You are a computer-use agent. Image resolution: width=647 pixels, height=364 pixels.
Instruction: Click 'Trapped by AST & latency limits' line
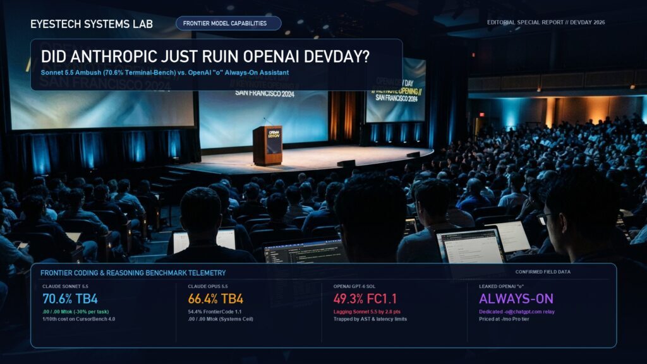coord(370,318)
